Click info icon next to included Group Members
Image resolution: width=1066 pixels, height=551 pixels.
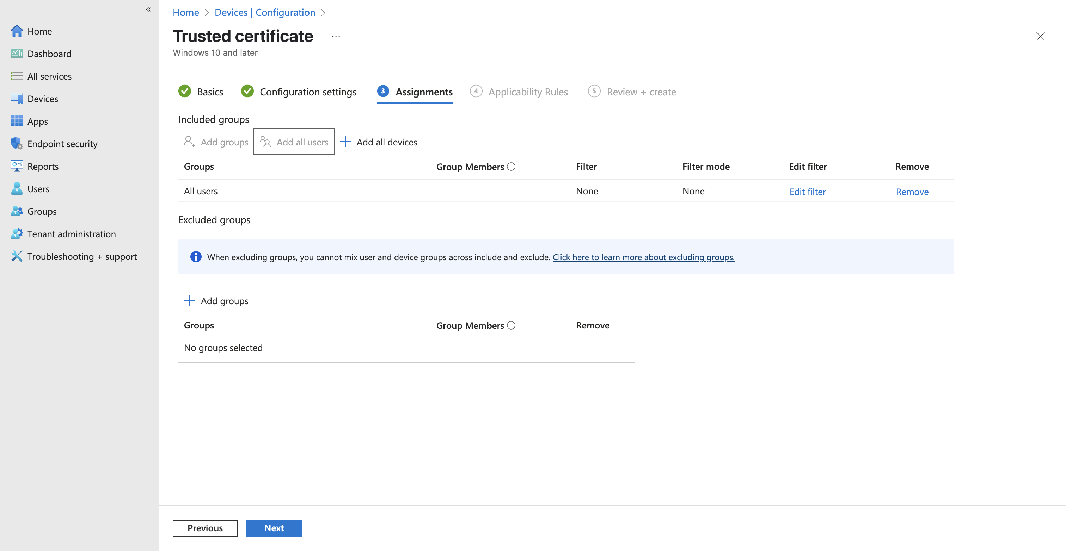click(511, 167)
